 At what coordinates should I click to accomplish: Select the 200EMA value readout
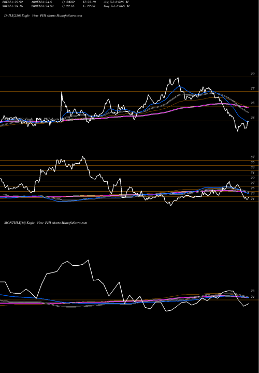tap(42, 6)
